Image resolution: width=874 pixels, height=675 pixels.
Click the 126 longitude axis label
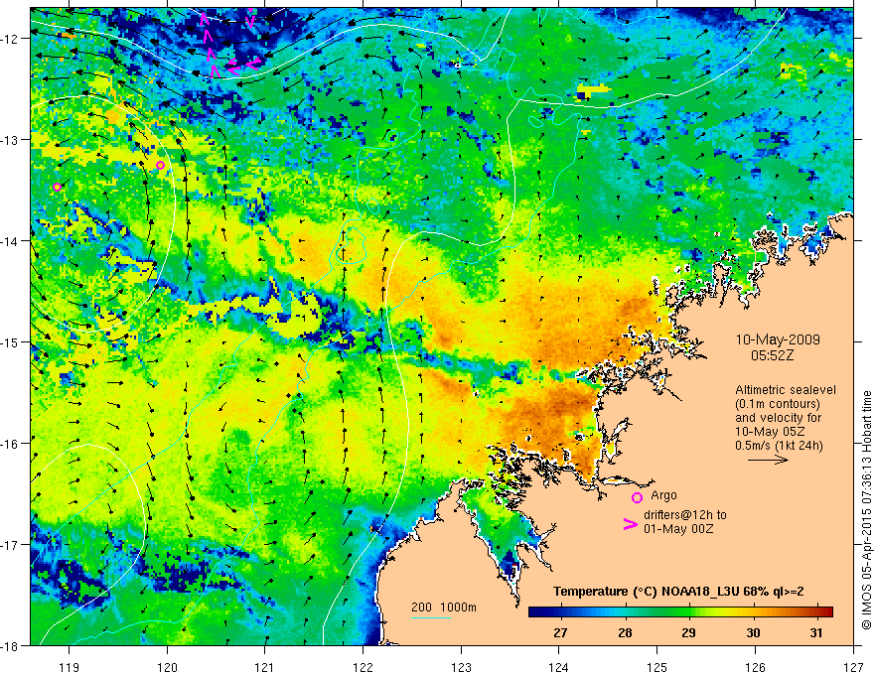[x=755, y=667]
